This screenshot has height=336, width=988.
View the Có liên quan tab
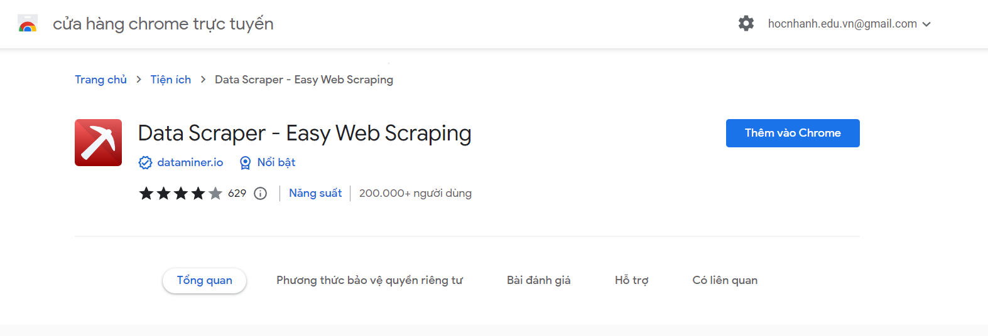pos(725,280)
